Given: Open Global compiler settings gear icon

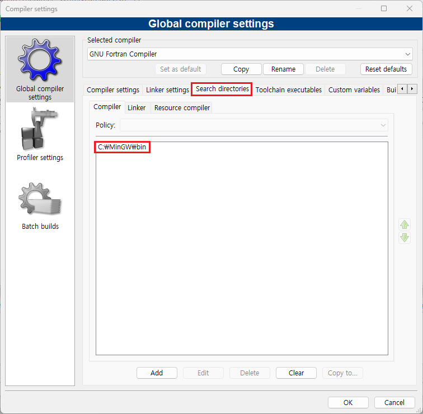Looking at the screenshot, I should tap(40, 60).
